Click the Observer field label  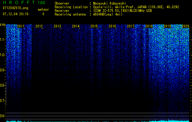pos(62,3)
